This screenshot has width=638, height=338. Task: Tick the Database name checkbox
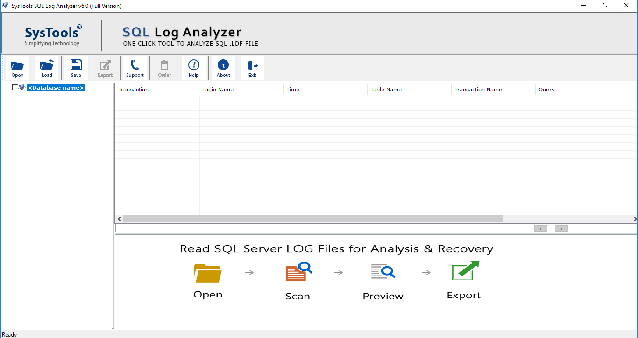[15, 88]
